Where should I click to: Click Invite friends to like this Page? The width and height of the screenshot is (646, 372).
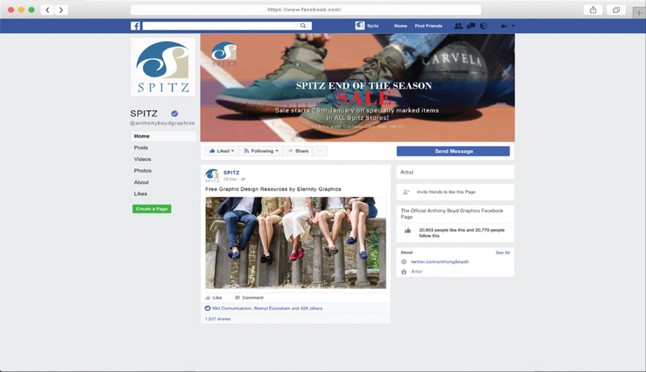click(446, 192)
